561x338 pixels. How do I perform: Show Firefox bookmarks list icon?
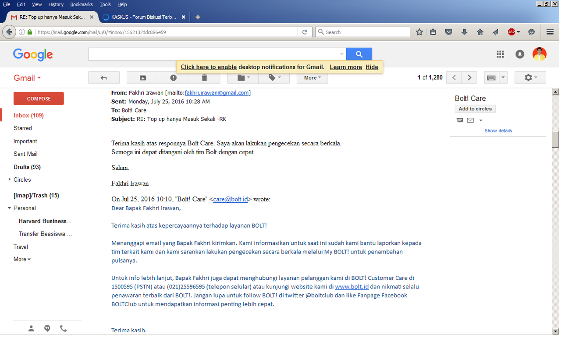[433, 32]
